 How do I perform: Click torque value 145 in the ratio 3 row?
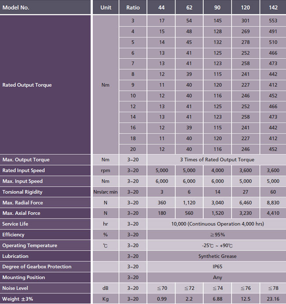[217, 21]
